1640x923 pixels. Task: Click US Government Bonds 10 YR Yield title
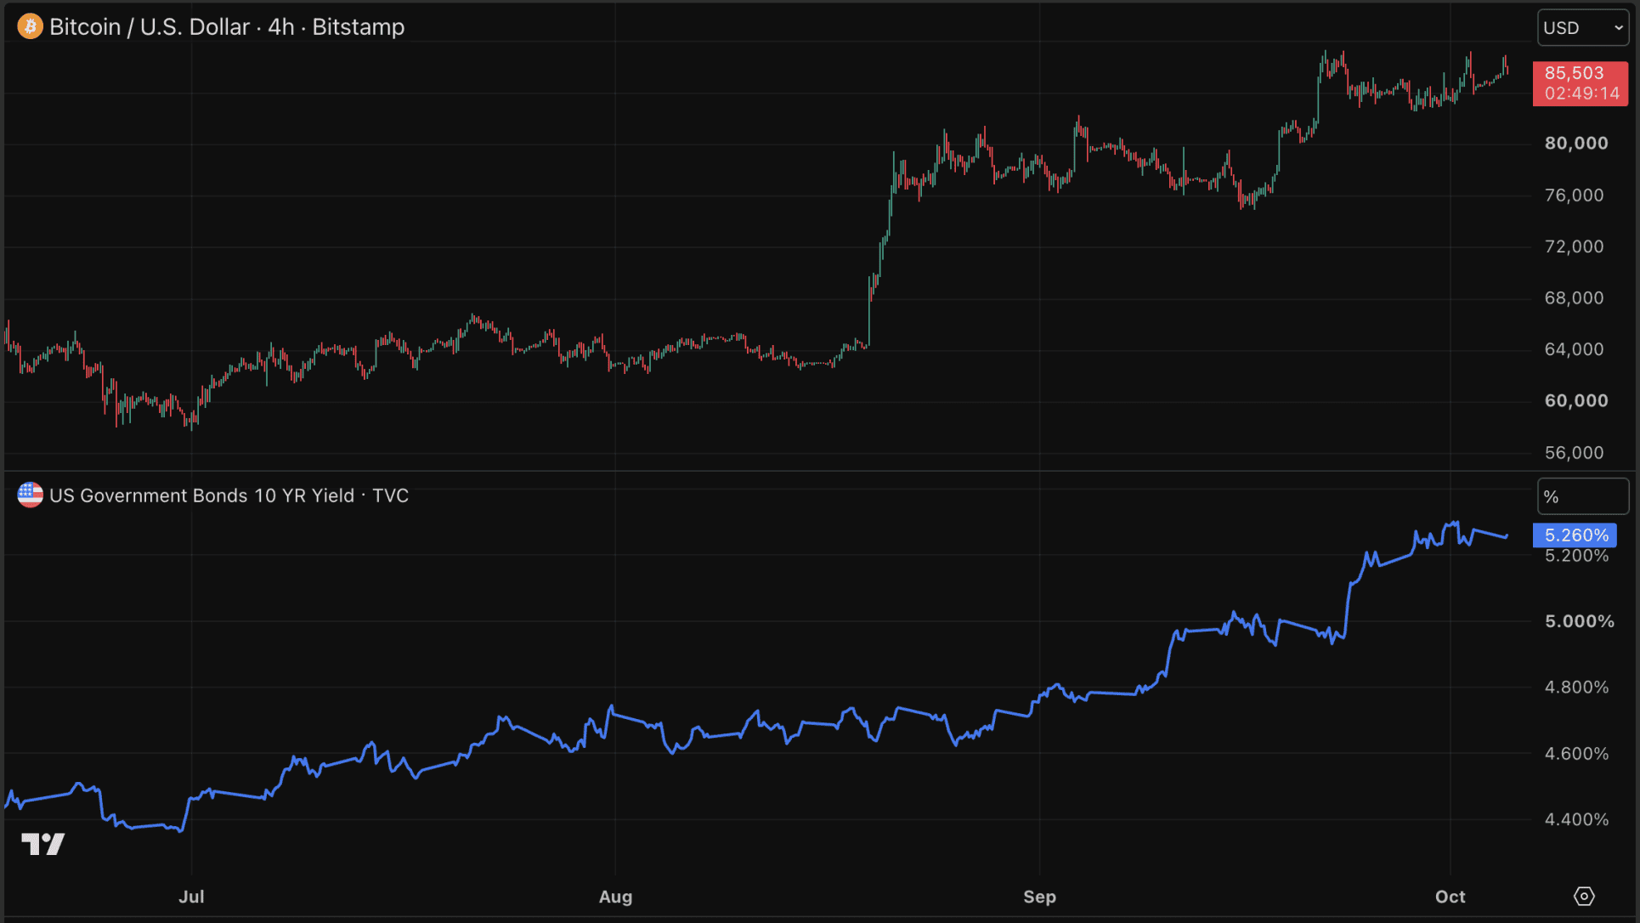coord(229,495)
